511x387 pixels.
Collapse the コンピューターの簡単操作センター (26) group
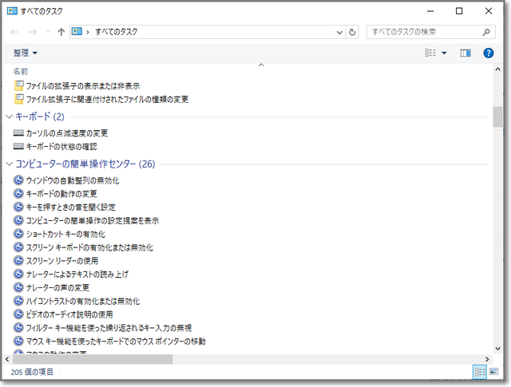(x=9, y=164)
